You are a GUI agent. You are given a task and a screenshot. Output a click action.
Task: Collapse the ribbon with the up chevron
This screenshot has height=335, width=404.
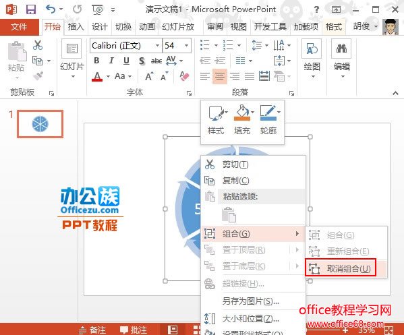[395, 93]
